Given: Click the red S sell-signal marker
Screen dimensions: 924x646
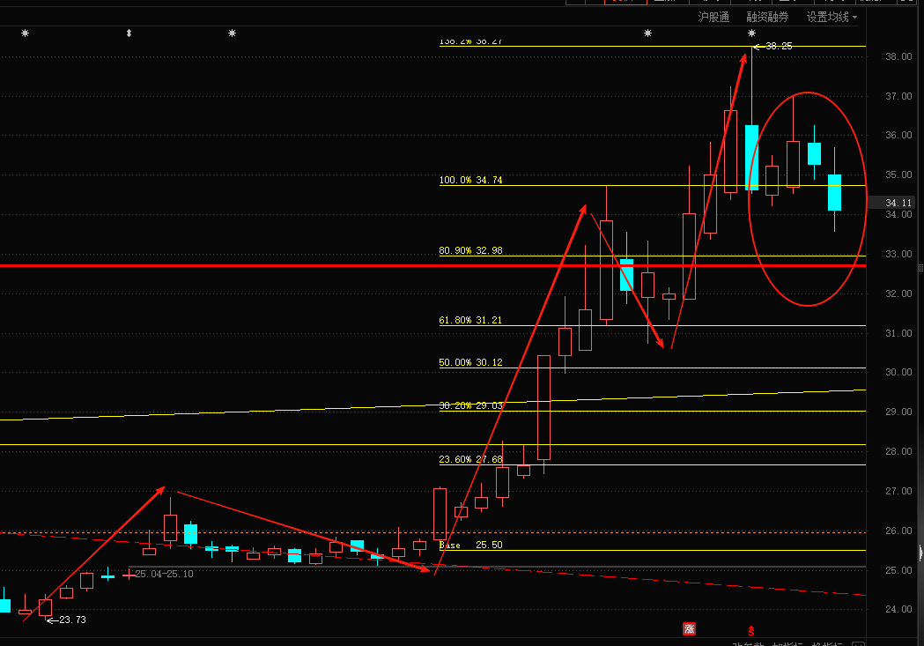Looking at the screenshot, I should (751, 631).
